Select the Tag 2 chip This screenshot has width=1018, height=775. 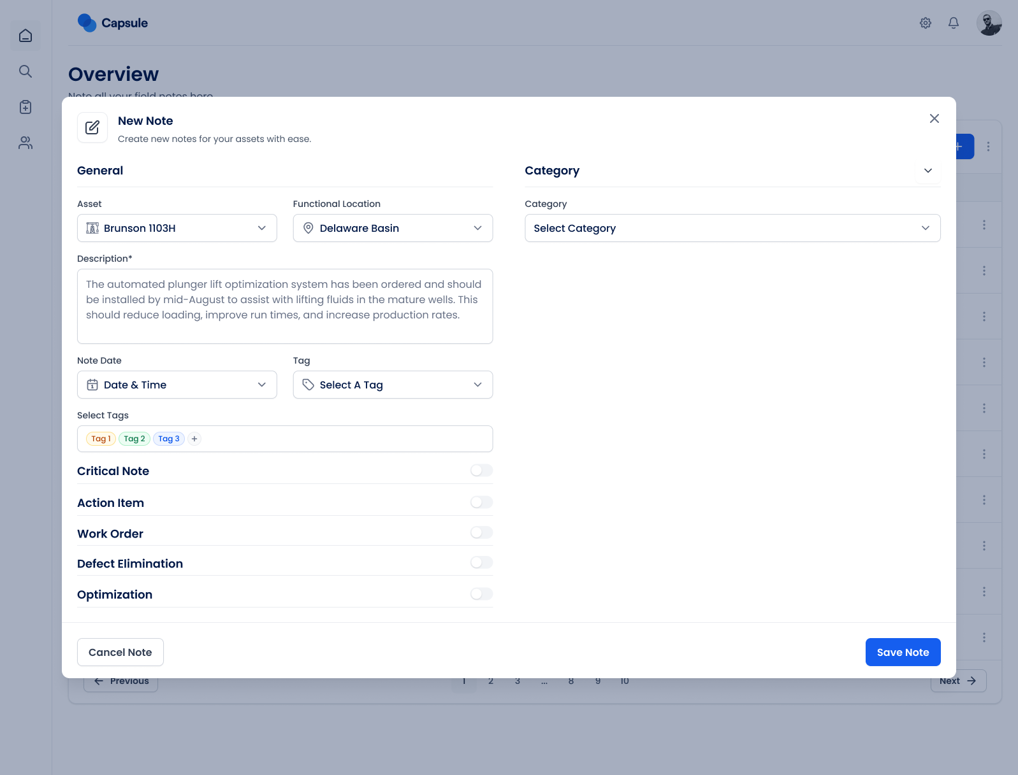tap(135, 439)
